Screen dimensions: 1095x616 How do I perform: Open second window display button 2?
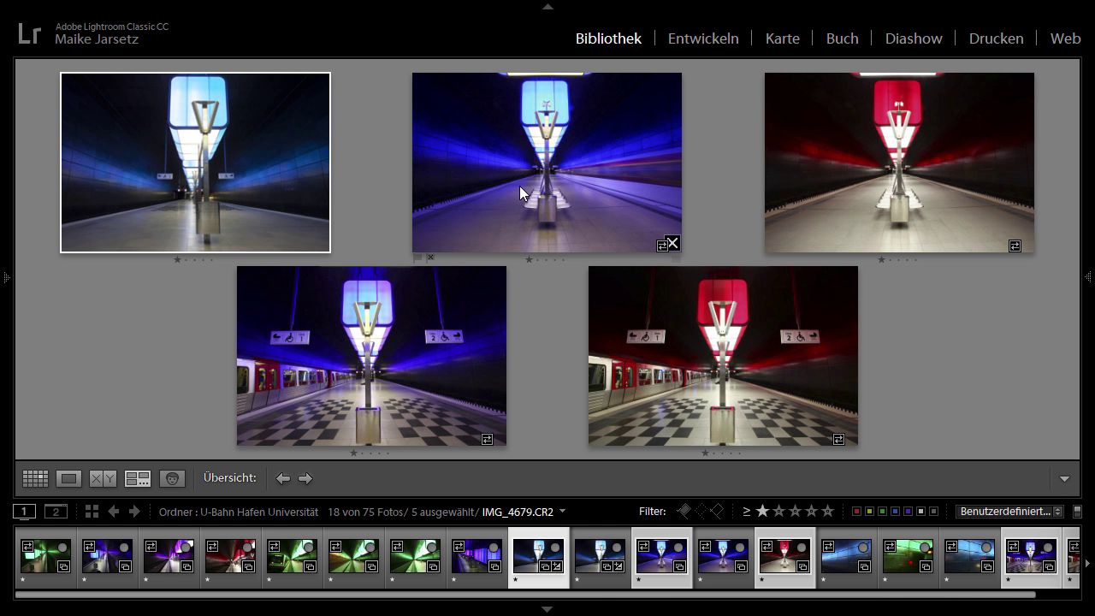(x=56, y=512)
